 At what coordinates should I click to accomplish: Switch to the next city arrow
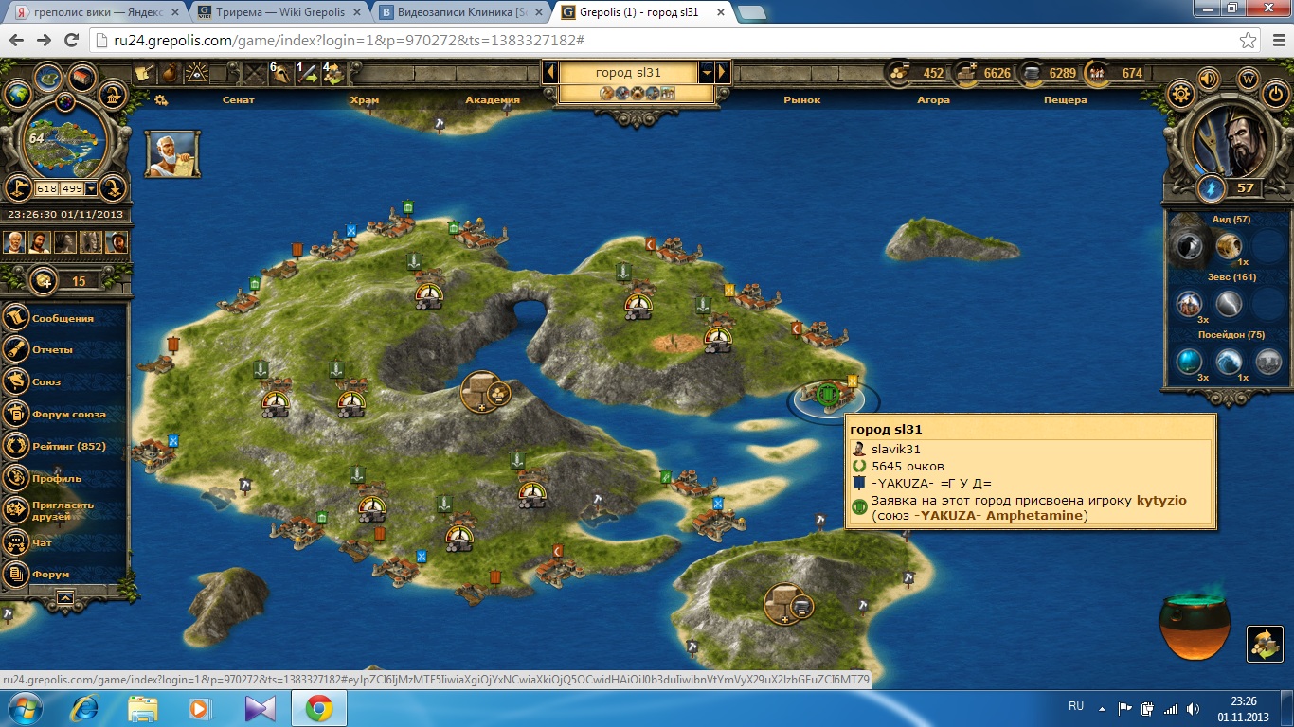tap(723, 73)
